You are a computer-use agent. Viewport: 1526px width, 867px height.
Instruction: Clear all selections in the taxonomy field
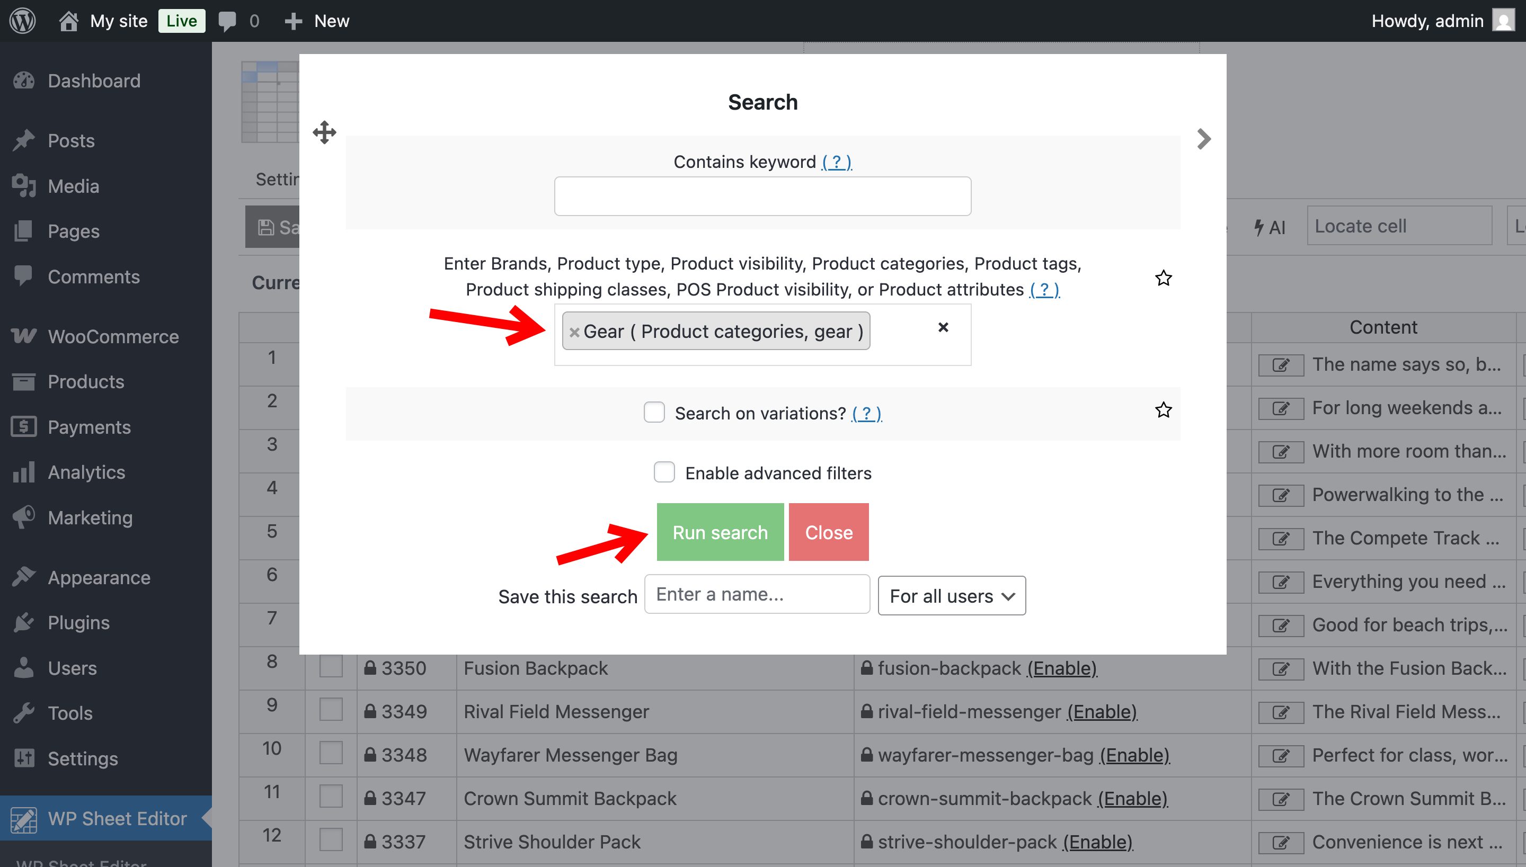(x=943, y=327)
